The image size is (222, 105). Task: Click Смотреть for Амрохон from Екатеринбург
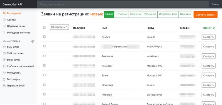tap(209, 95)
